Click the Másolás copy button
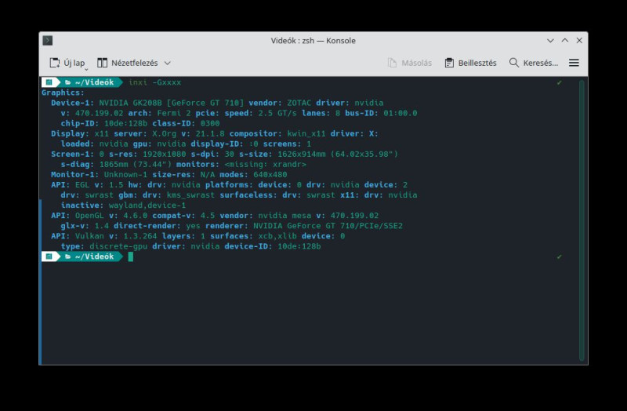The image size is (627, 411). tap(410, 63)
